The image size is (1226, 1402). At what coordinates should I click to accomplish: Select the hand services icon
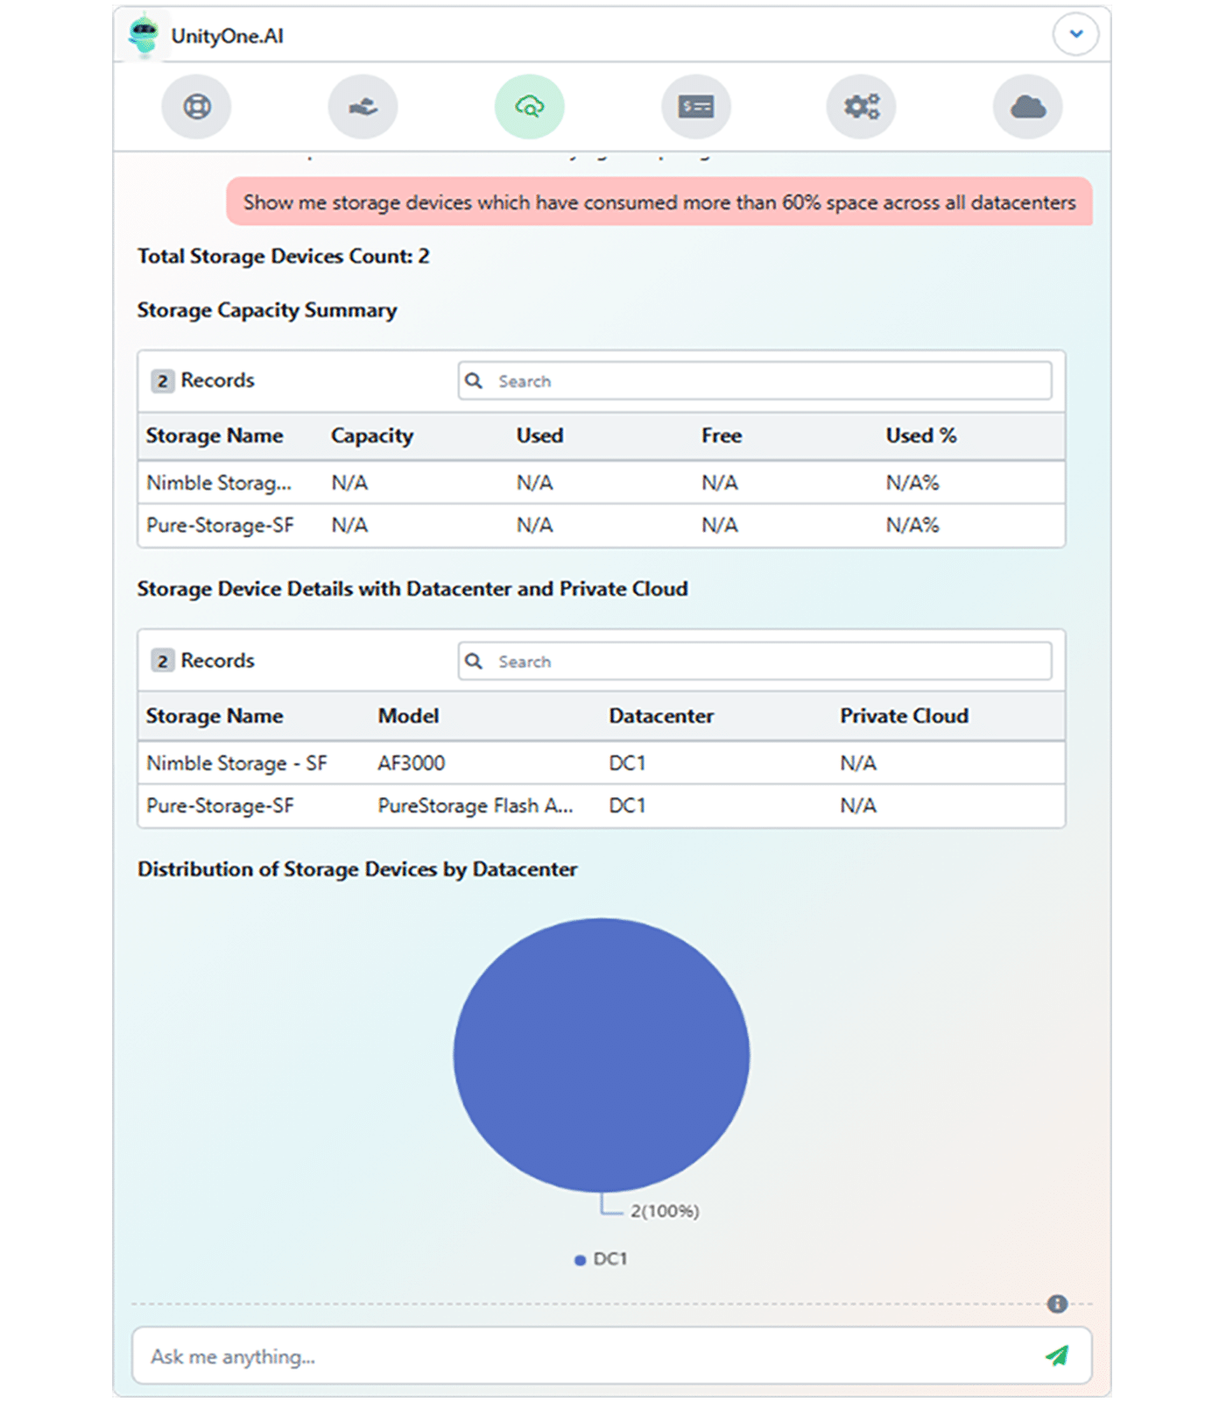pos(363,107)
